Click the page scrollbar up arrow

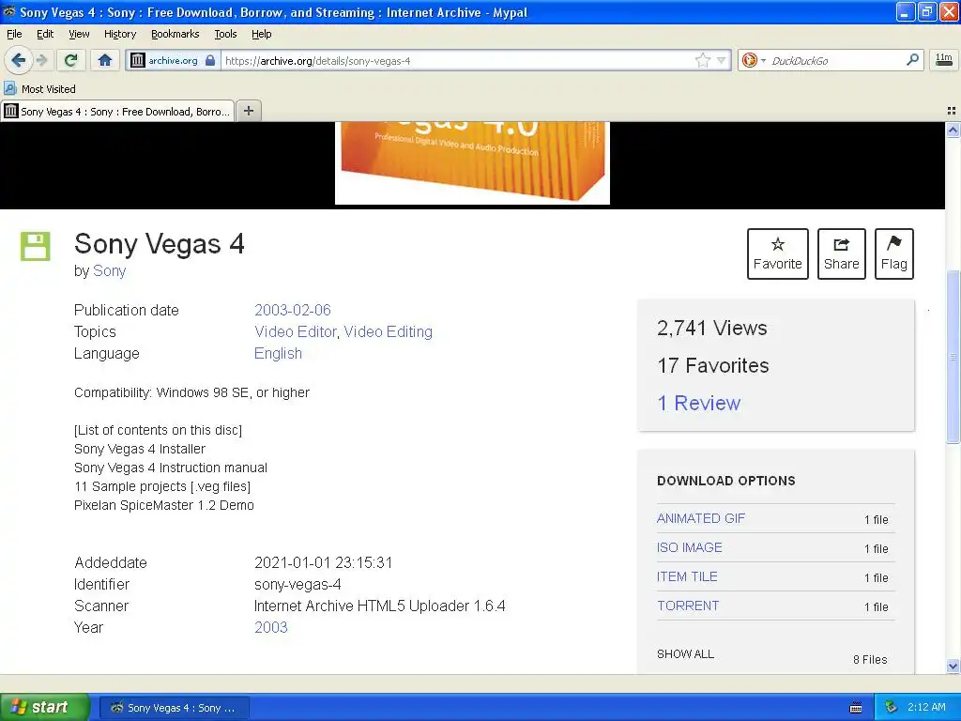point(953,130)
